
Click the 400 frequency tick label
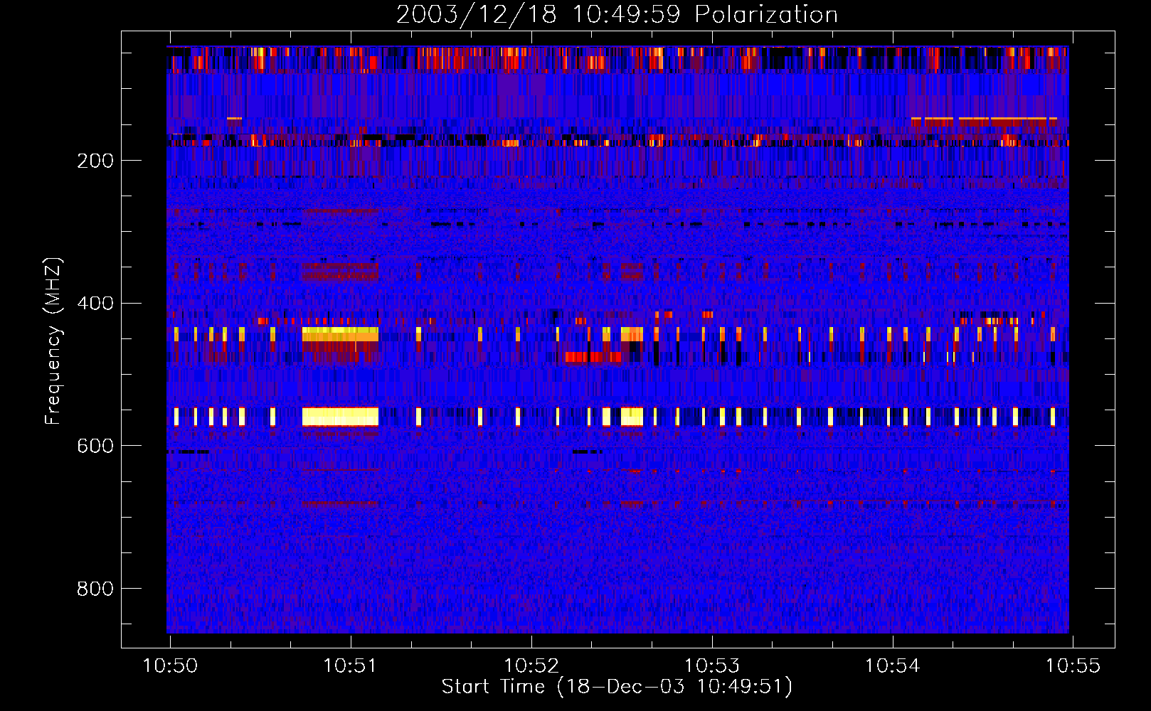[x=95, y=304]
